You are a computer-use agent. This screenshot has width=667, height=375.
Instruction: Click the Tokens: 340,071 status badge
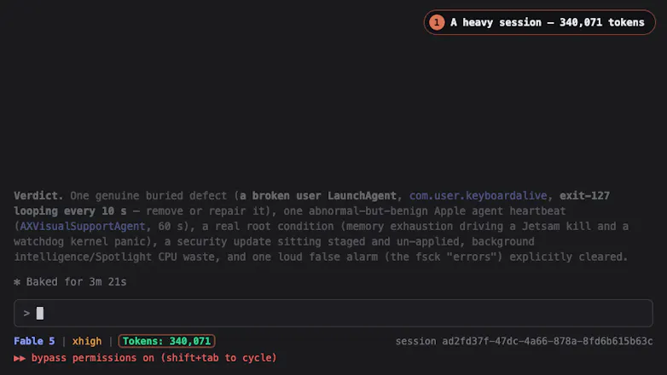click(167, 341)
